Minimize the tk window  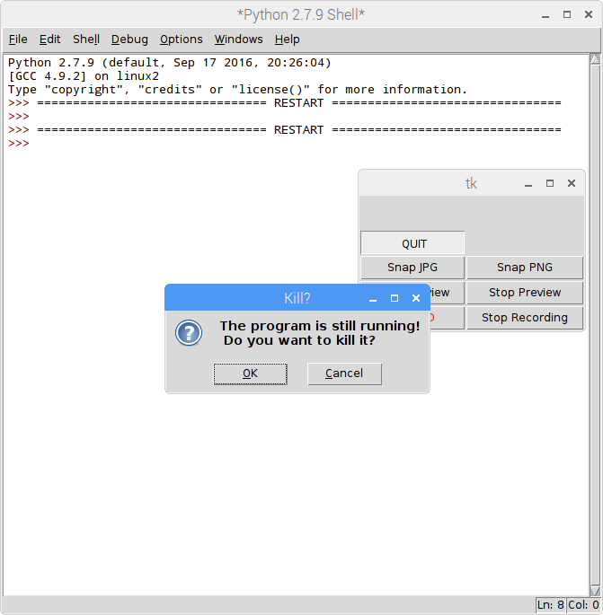(x=528, y=184)
